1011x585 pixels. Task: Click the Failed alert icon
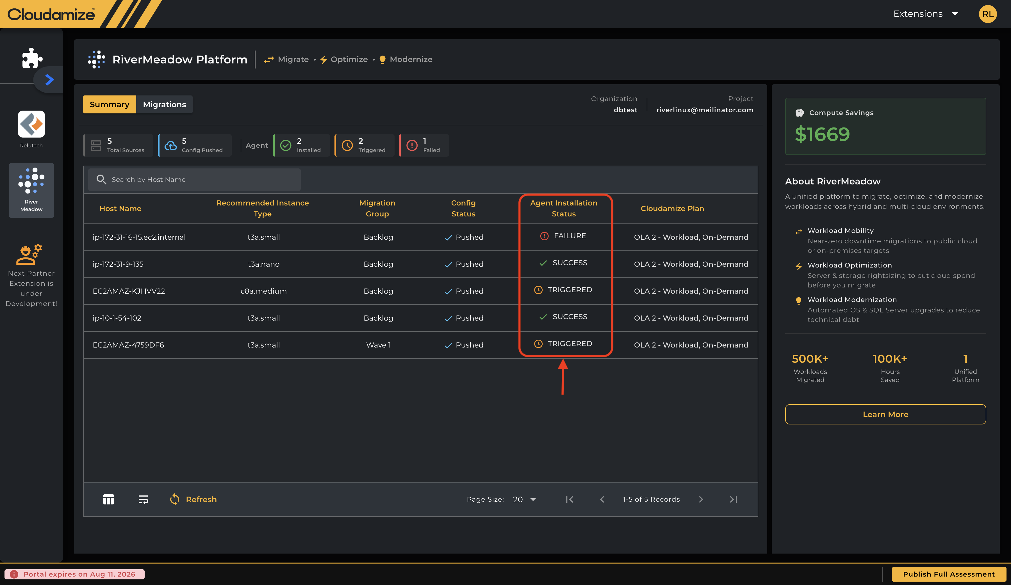click(x=412, y=146)
